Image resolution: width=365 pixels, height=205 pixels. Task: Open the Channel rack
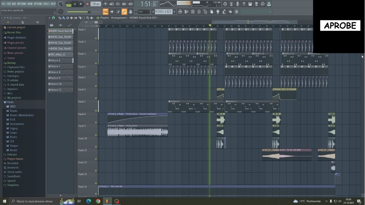[193, 12]
